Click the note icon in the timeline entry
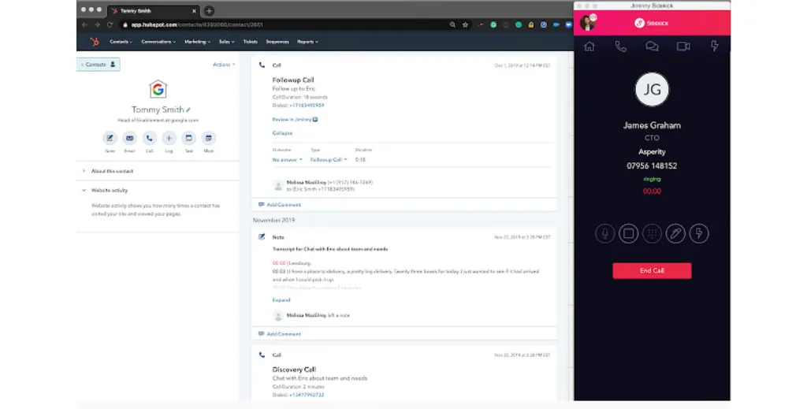Viewport: 807px width, 409px height. [262, 236]
